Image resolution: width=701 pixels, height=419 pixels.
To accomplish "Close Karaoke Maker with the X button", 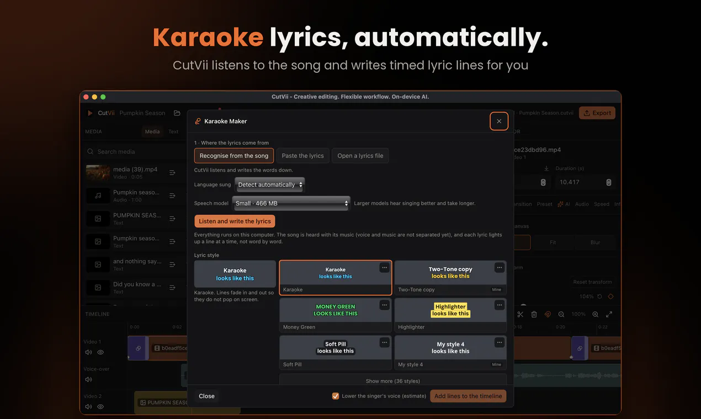I will (499, 121).
